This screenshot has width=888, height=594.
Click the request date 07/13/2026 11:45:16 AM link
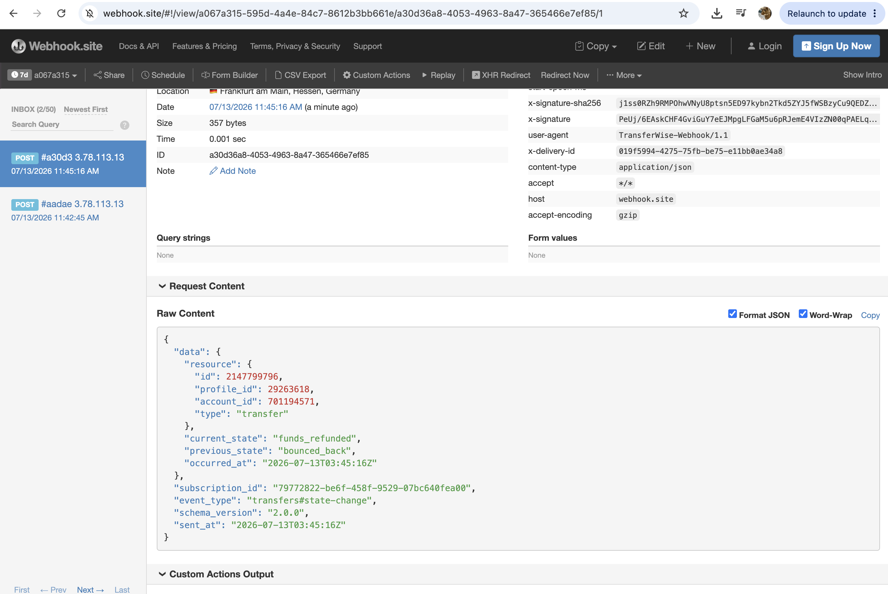point(256,107)
